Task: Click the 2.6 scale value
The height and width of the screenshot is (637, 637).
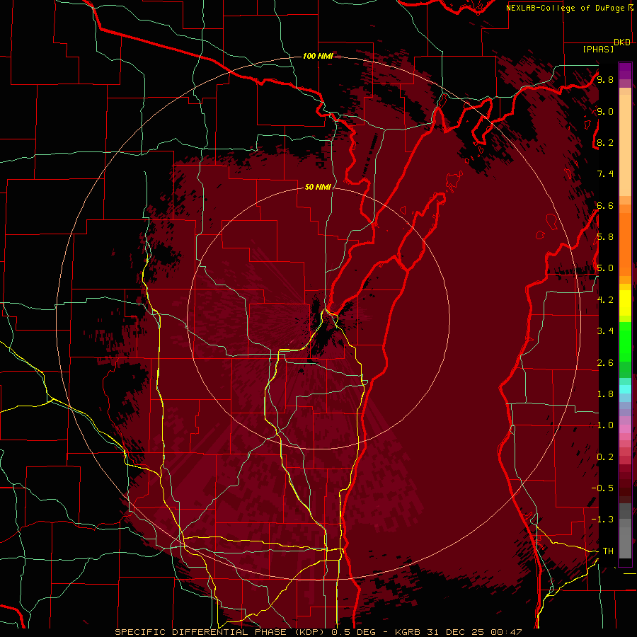Action: click(x=605, y=363)
